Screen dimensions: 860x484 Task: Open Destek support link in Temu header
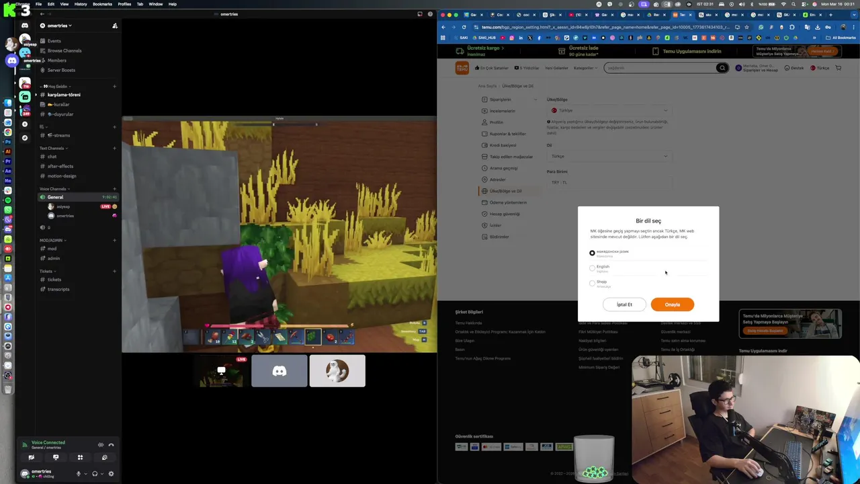tap(794, 68)
